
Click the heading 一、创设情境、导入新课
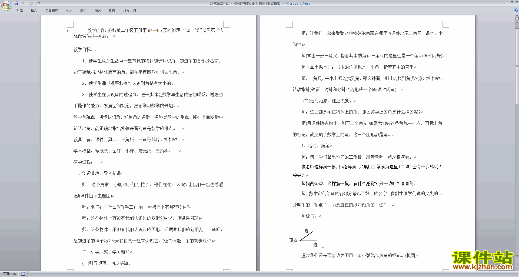pyautogui.click(x=97, y=173)
